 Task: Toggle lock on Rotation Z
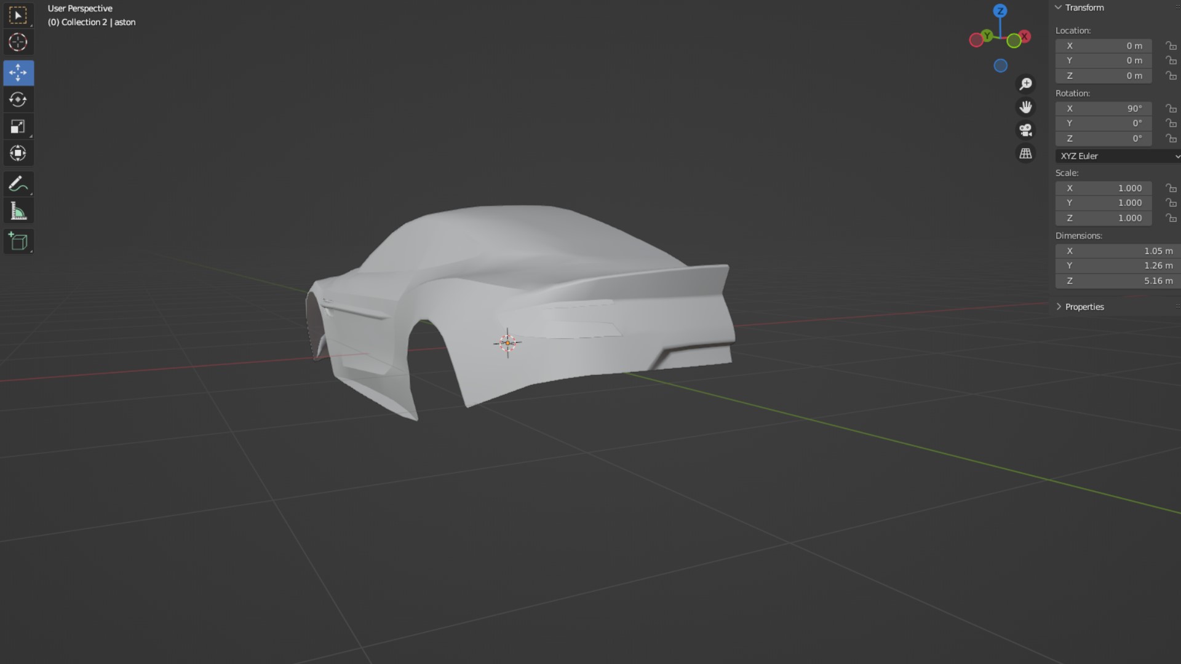click(1171, 139)
